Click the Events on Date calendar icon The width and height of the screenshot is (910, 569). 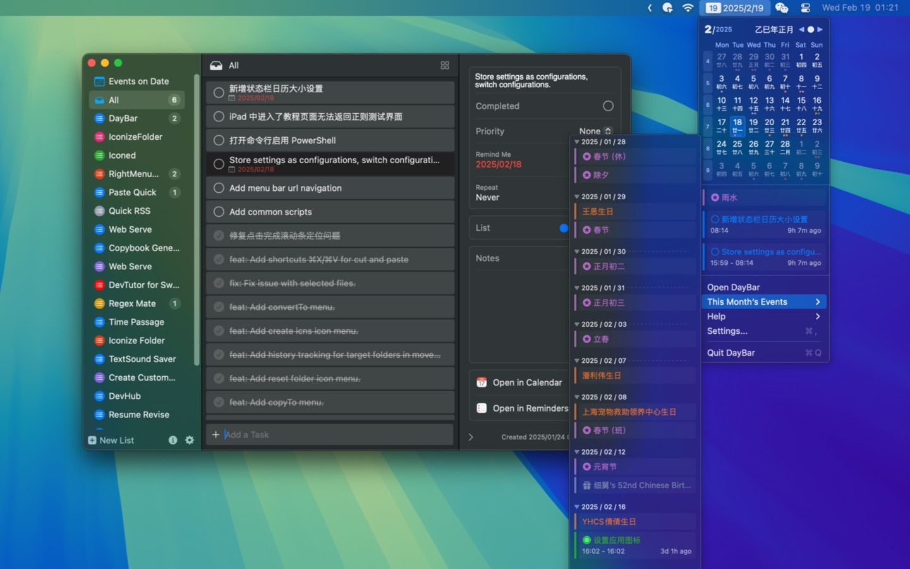click(99, 82)
